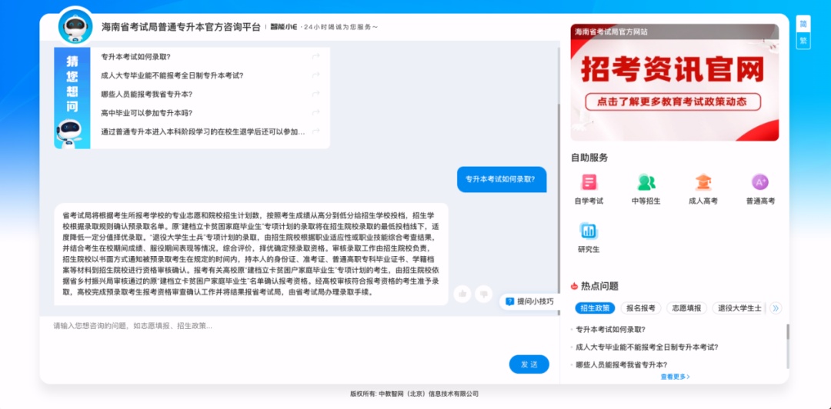Click the 自助服务 section heading
831x409 pixels.
589,158
